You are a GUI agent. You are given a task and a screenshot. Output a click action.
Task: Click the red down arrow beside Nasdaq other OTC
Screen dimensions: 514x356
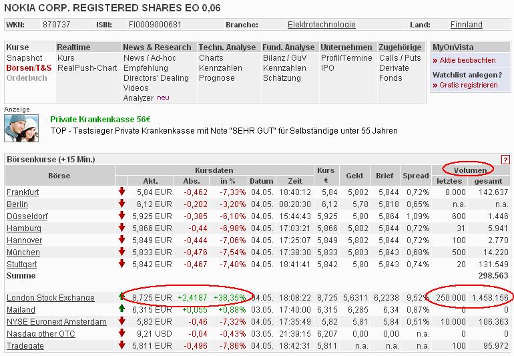121,333
